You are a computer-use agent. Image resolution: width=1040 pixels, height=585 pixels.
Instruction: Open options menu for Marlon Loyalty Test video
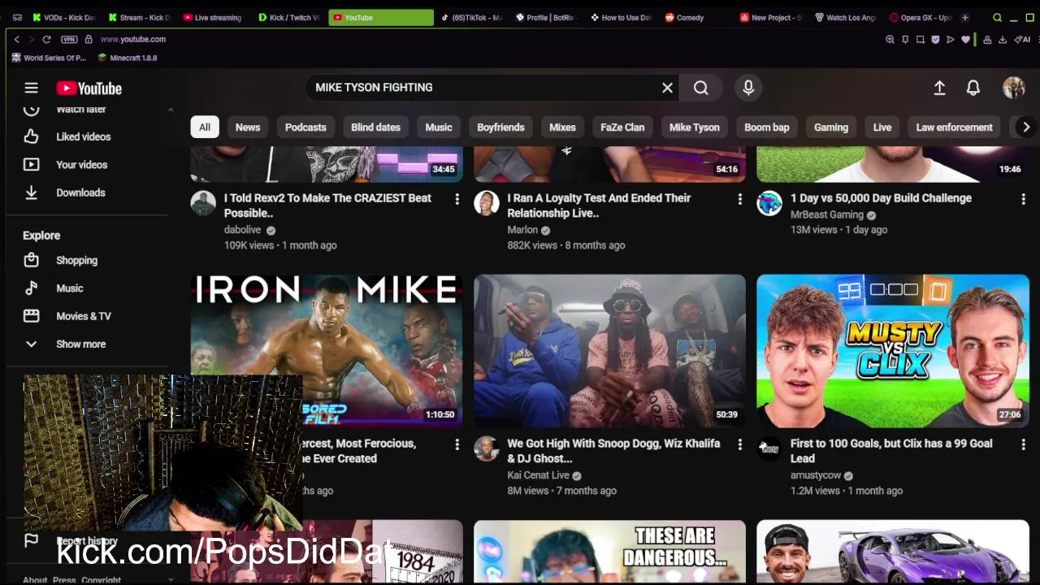click(x=739, y=199)
